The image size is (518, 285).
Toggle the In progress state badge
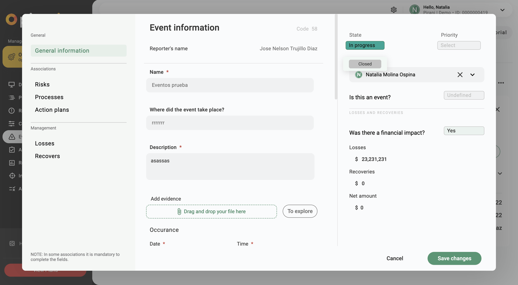point(365,45)
